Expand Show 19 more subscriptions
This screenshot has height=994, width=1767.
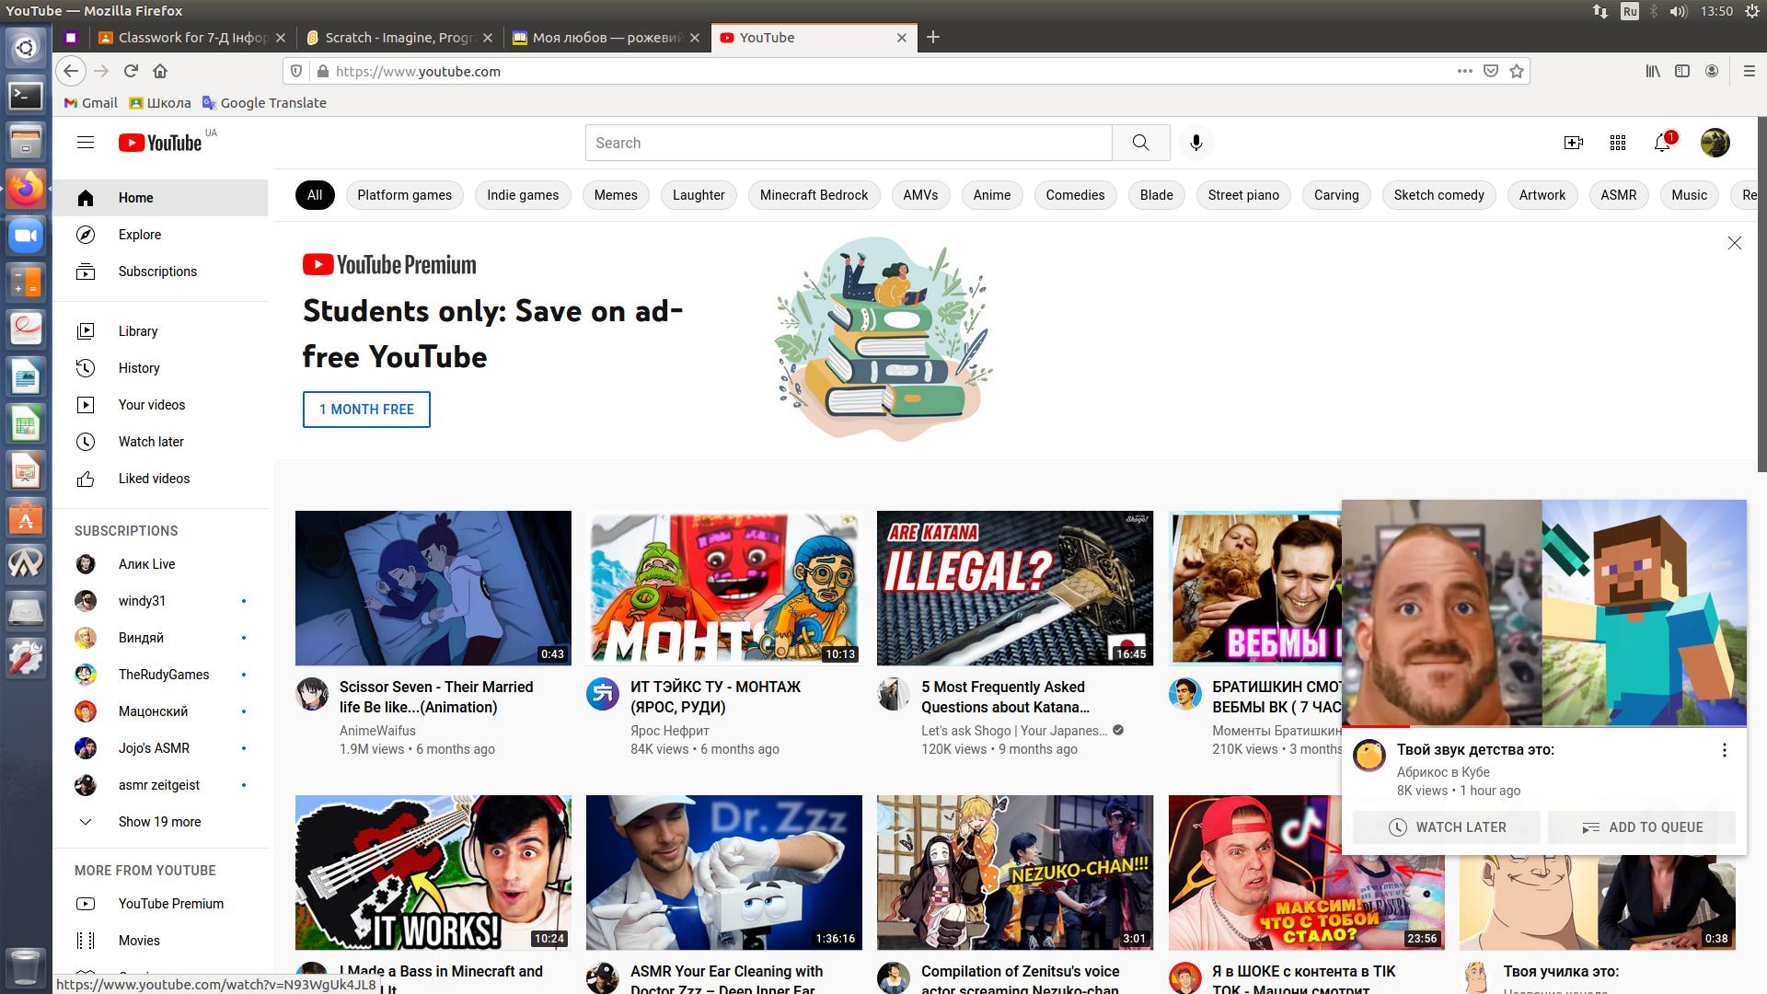click(159, 822)
